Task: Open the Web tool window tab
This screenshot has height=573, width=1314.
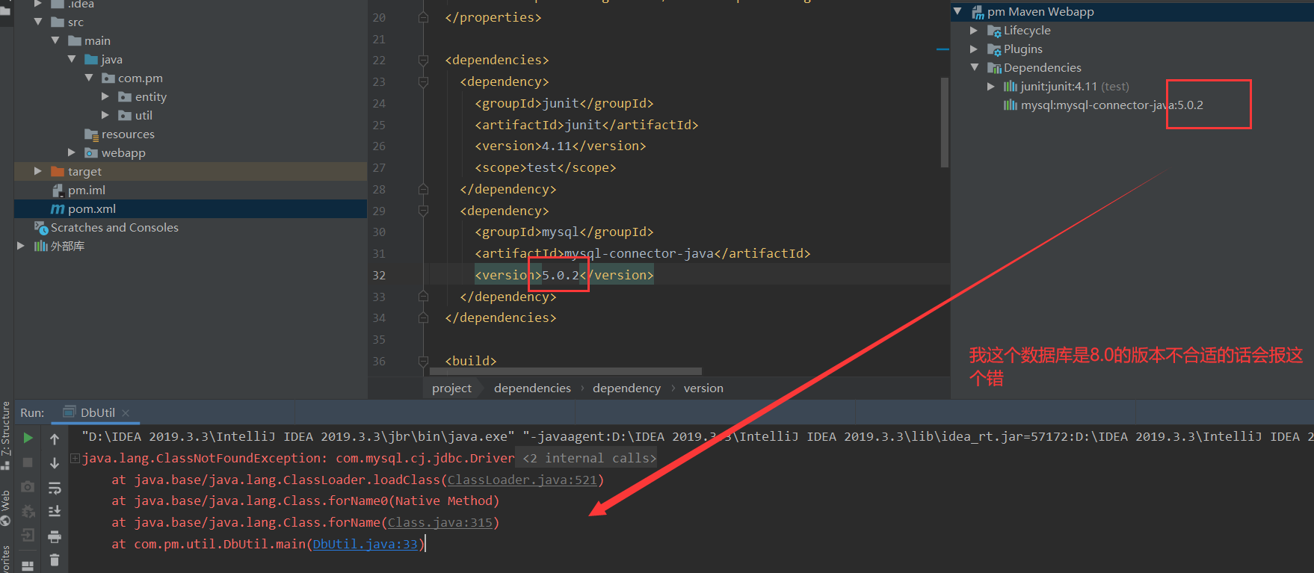Action: (x=6, y=500)
